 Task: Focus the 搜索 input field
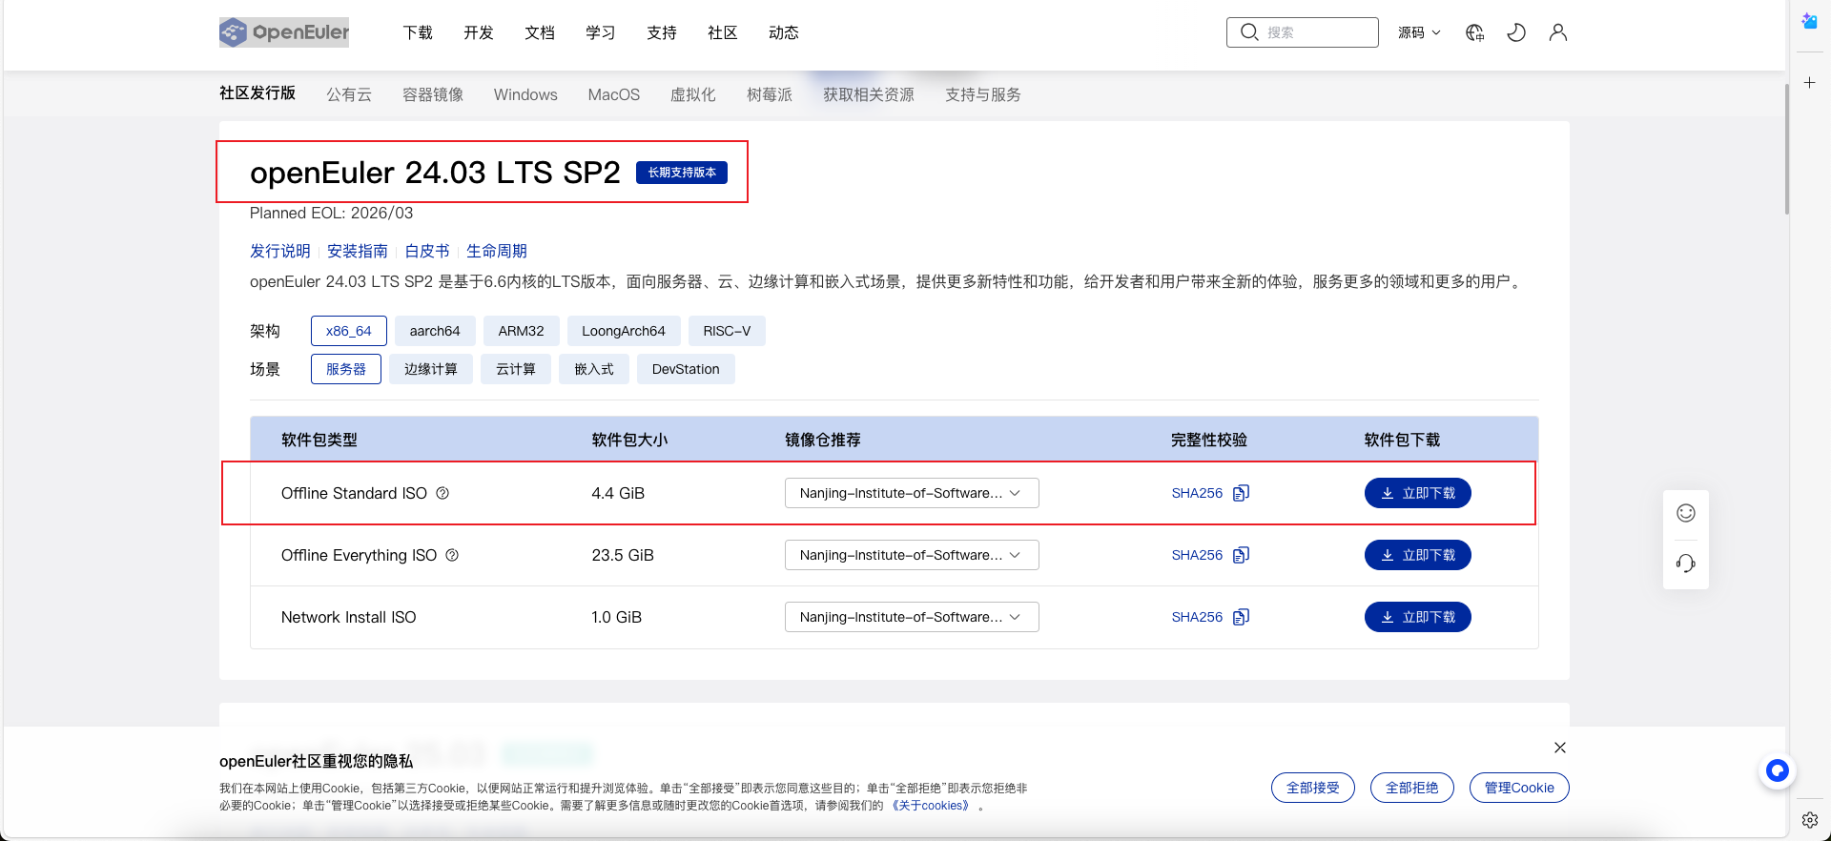coord(1303,32)
